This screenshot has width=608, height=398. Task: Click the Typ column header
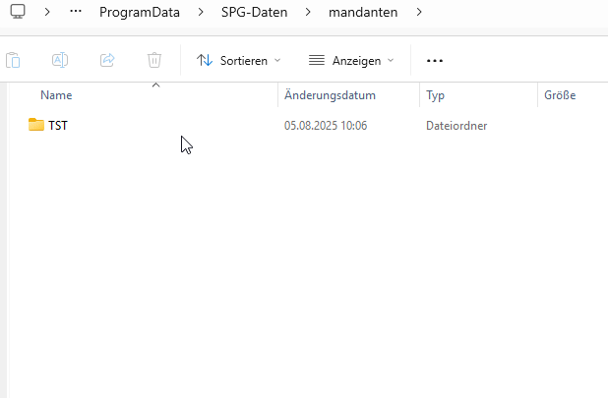[x=435, y=95]
